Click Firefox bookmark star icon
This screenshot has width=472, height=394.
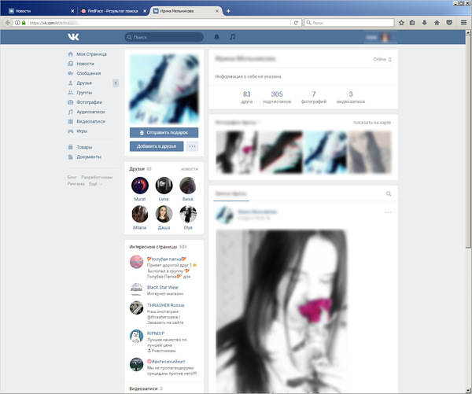400,23
